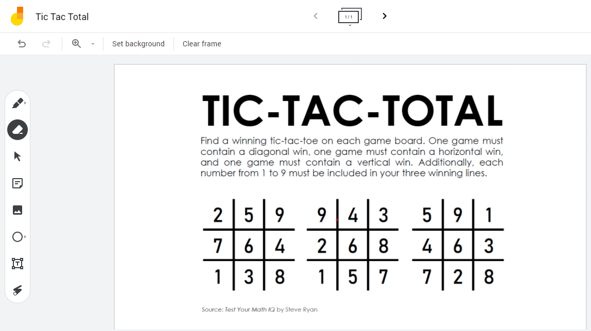Advance to next frame with right arrow
The image size is (591, 331).
[x=384, y=16]
